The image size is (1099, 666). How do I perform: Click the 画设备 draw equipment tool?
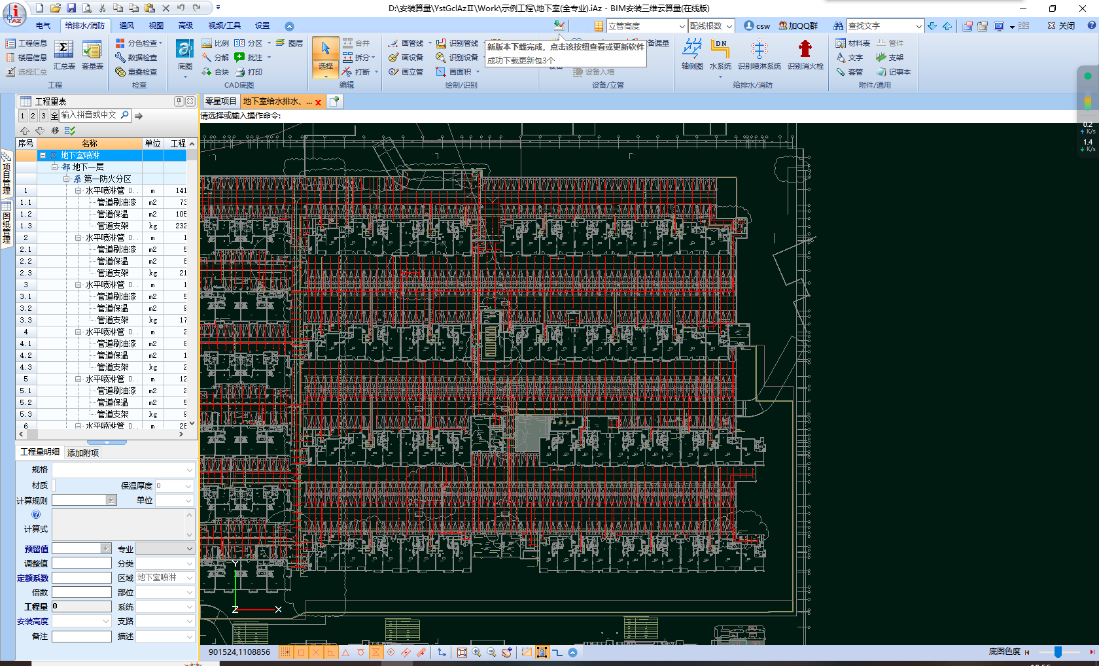coord(406,58)
